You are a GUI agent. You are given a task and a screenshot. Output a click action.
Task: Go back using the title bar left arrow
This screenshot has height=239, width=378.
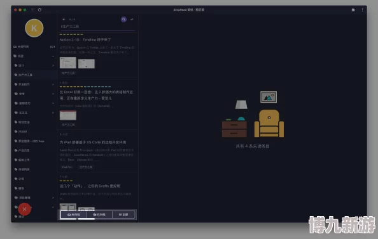point(33,10)
